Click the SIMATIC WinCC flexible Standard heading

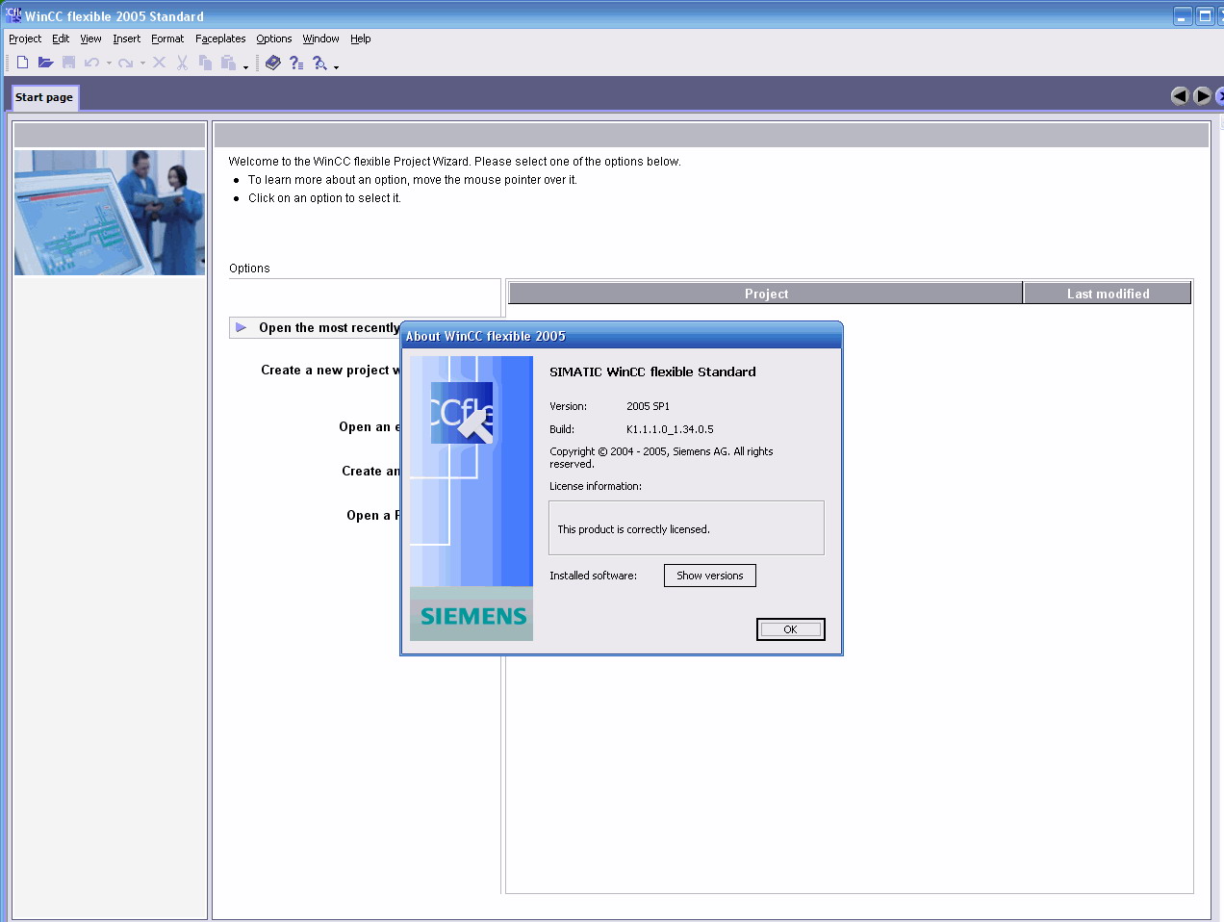(652, 371)
